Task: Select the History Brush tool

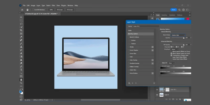Action: (x=21, y=50)
